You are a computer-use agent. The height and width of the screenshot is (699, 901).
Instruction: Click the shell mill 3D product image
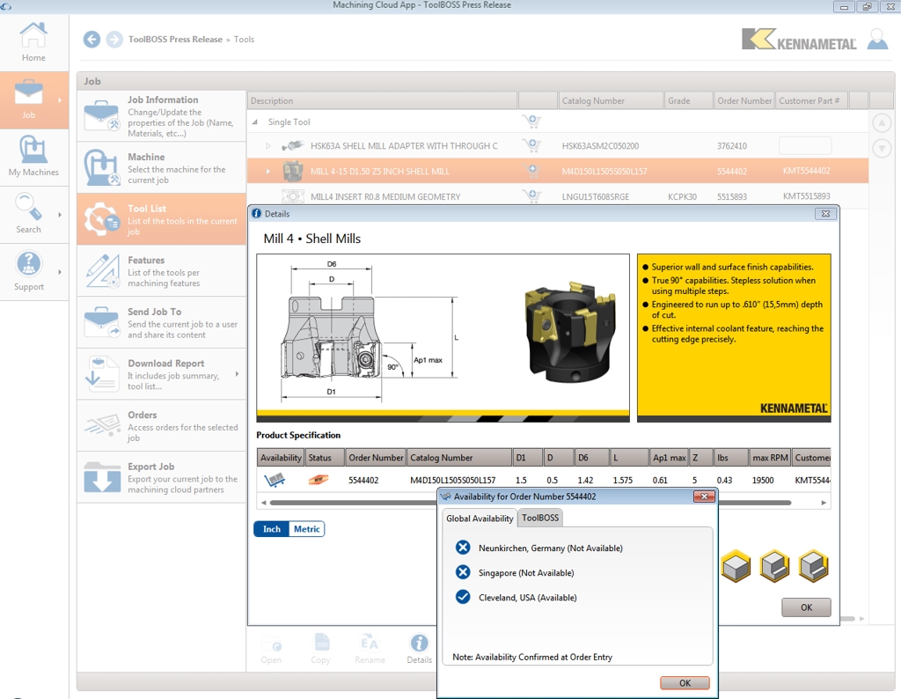(x=569, y=332)
